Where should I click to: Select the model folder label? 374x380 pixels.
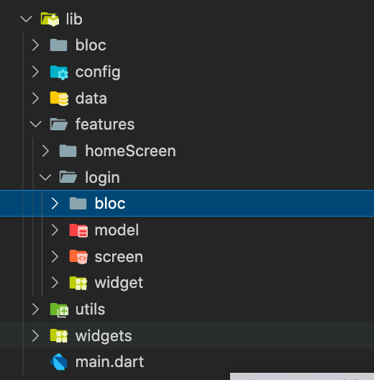coord(117,230)
